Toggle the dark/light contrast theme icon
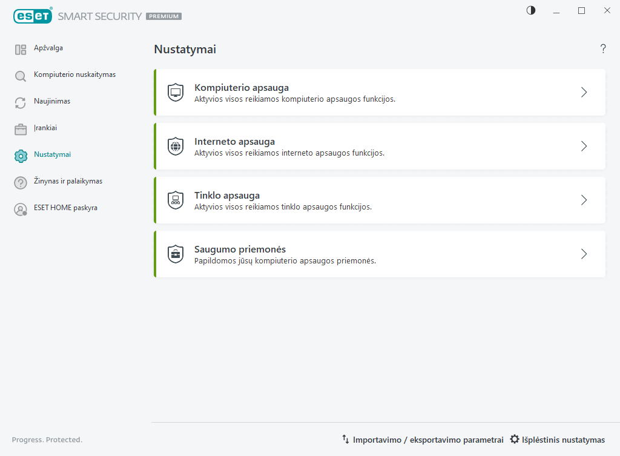 pyautogui.click(x=531, y=10)
